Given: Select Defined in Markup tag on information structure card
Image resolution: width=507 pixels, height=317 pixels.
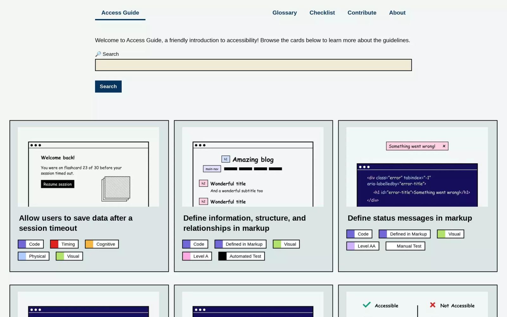Looking at the screenshot, I should coord(241,244).
